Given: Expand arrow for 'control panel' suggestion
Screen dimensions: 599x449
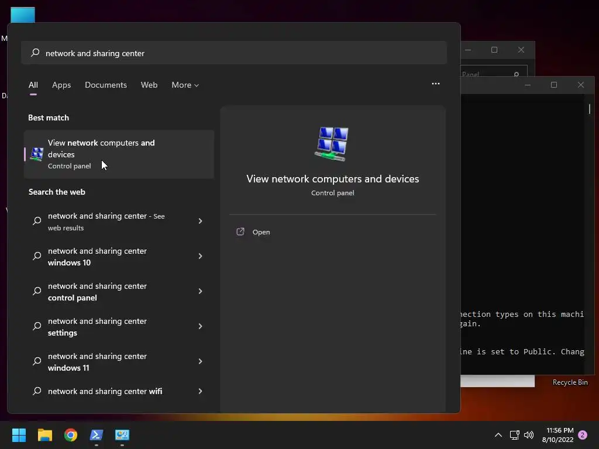Looking at the screenshot, I should pos(200,291).
